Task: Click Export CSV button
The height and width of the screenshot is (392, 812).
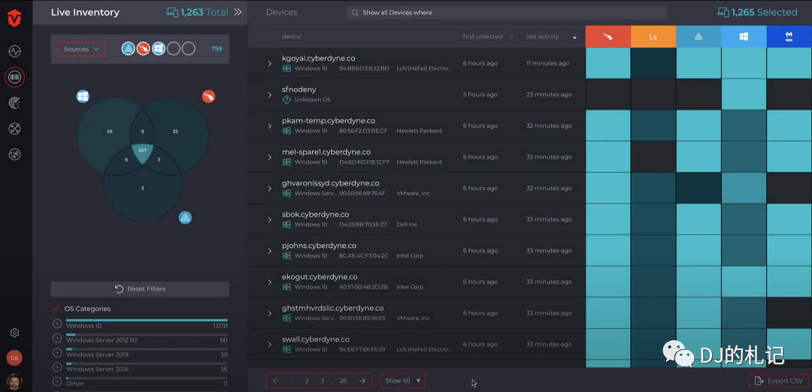Action: pos(779,381)
